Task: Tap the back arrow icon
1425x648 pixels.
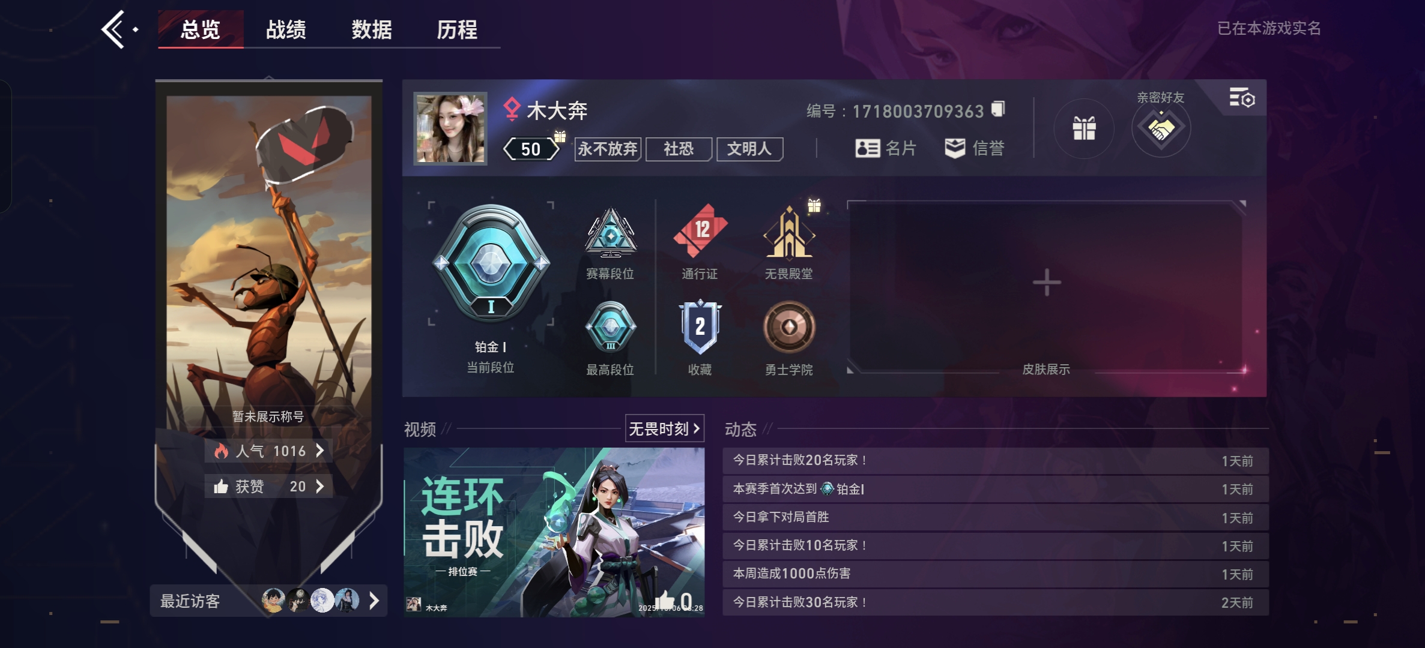Action: tap(113, 29)
